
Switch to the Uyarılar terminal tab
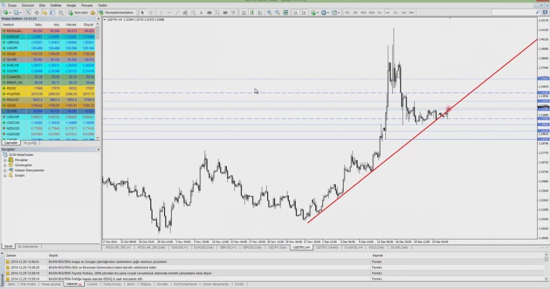(92, 284)
